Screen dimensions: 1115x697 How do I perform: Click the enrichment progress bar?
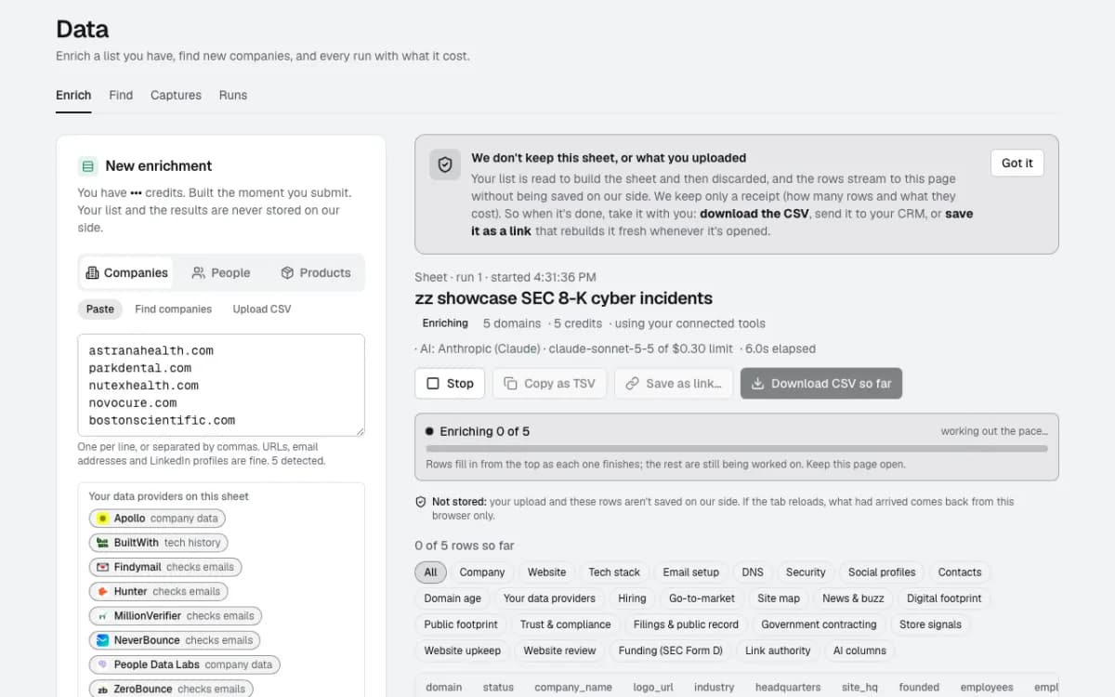(737, 448)
